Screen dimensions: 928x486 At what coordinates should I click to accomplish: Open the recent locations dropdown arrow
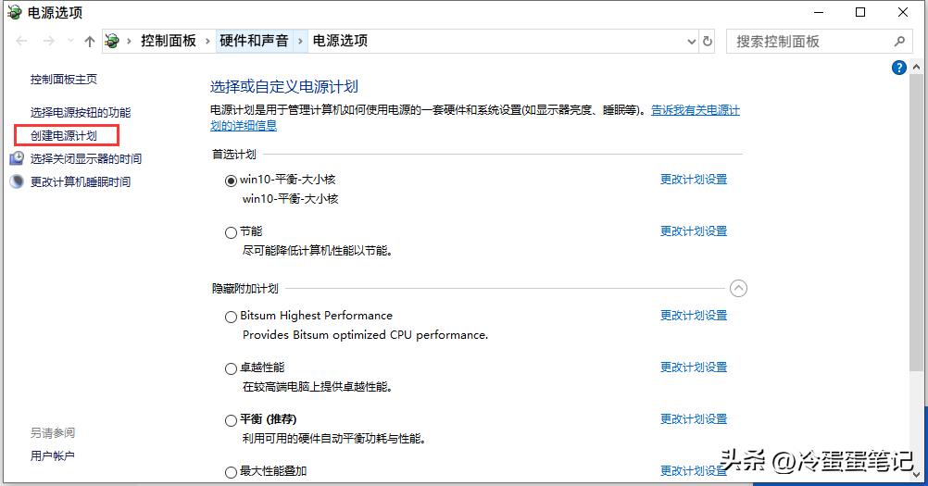[70, 41]
